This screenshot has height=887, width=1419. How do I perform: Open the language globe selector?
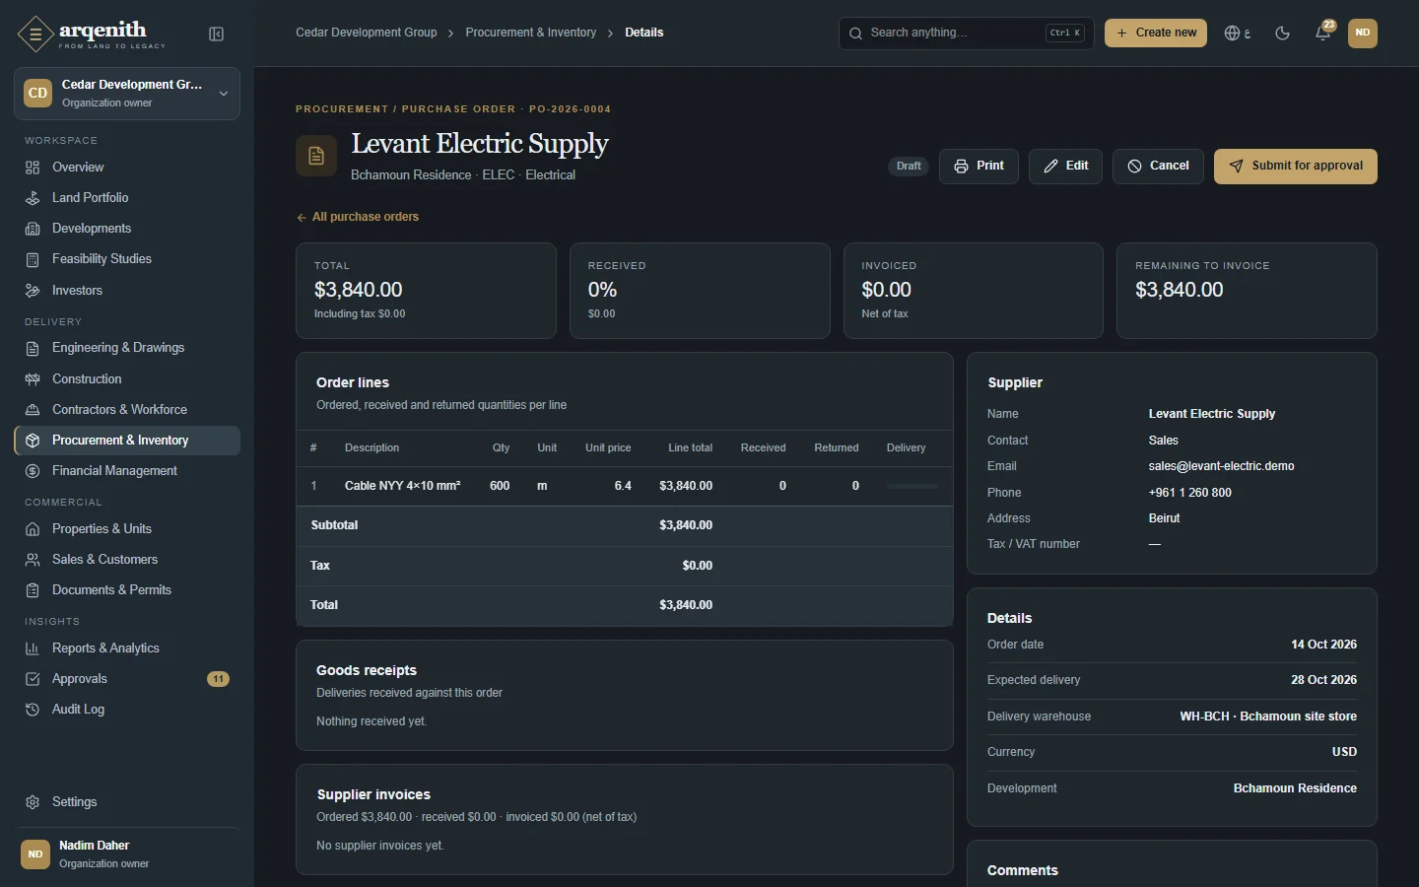click(x=1237, y=34)
